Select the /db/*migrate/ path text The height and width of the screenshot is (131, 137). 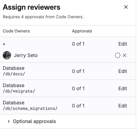click(19, 91)
